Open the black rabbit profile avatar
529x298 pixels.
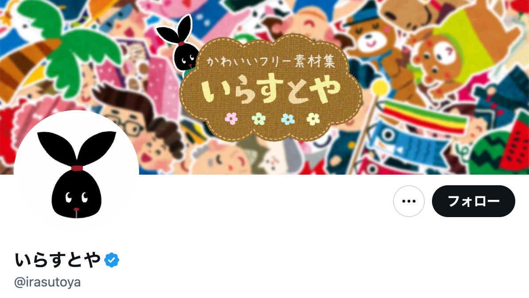(x=77, y=173)
